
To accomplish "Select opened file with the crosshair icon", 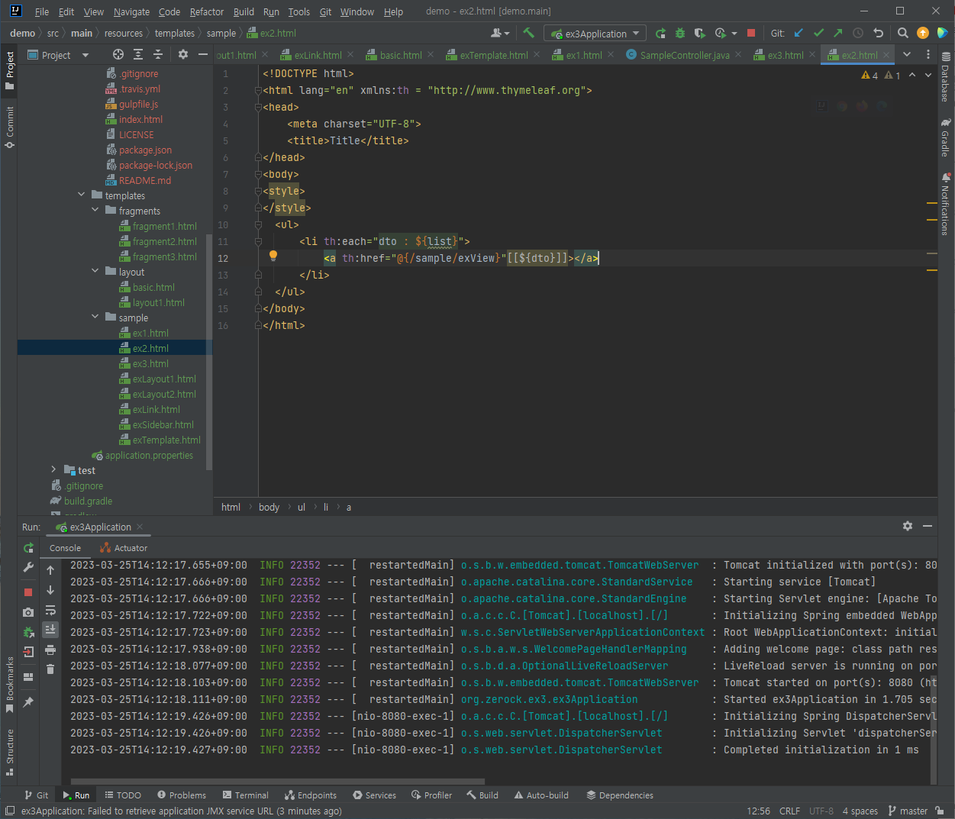I will [x=118, y=54].
